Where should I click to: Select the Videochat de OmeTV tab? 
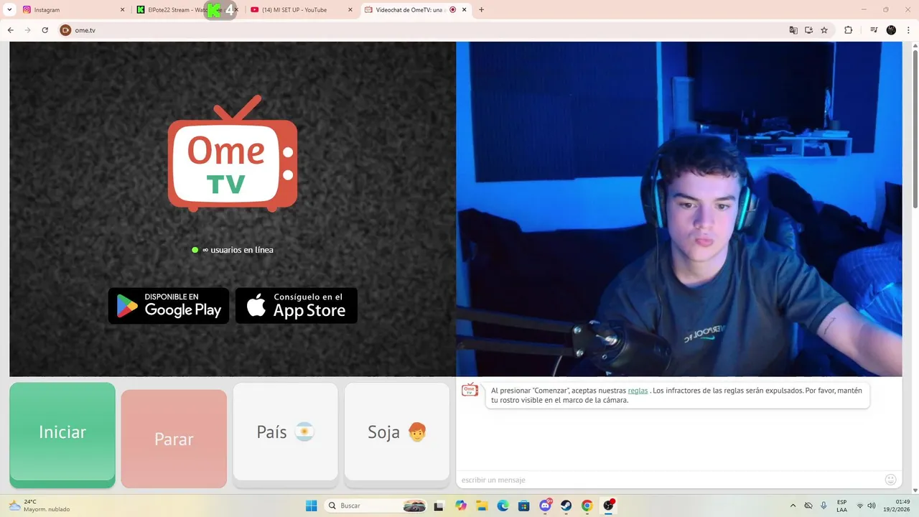(408, 10)
